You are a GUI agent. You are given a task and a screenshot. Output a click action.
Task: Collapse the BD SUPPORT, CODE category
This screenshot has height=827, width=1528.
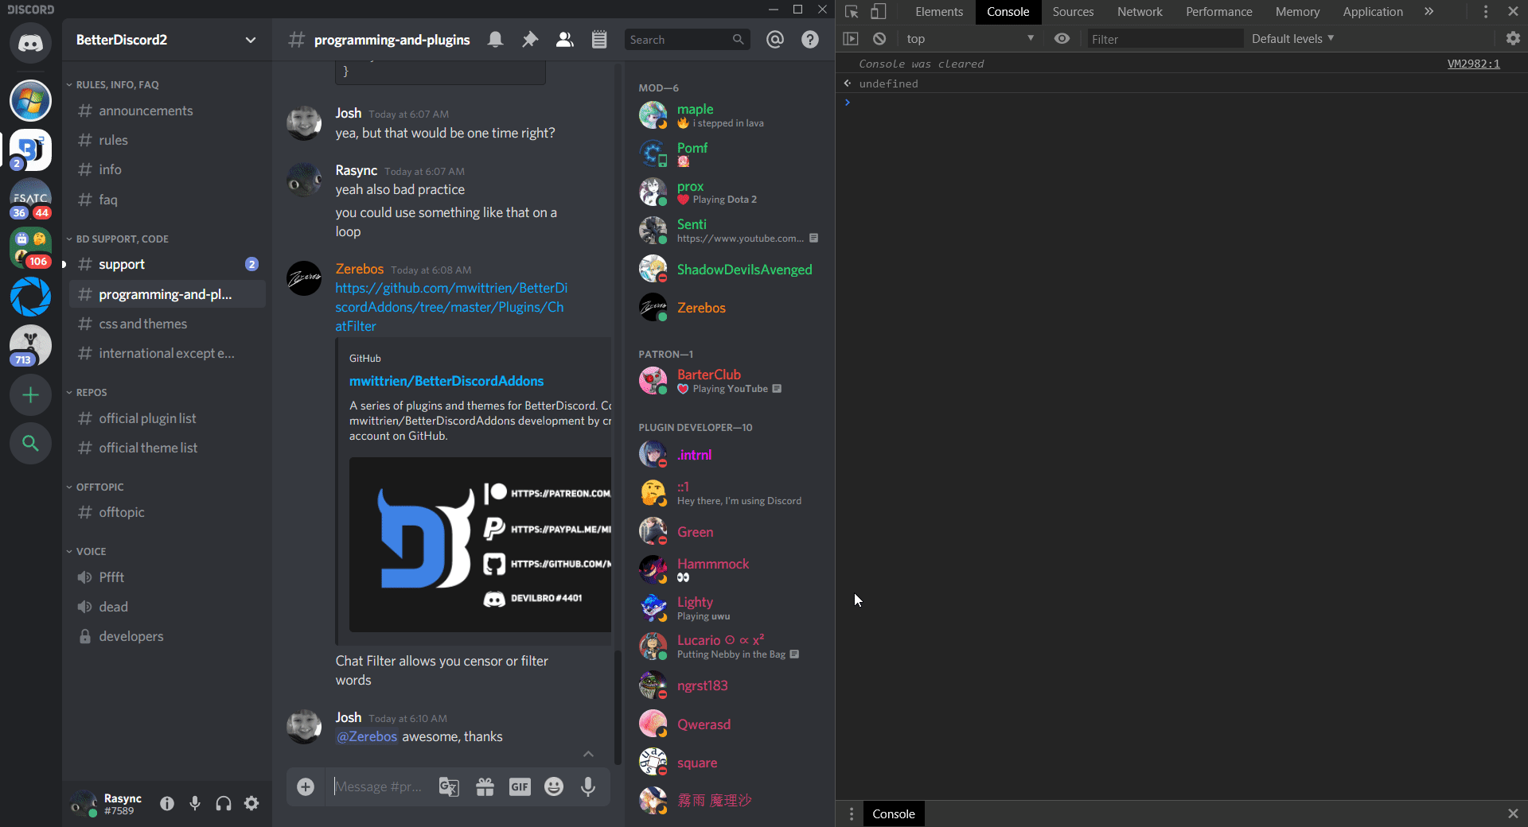point(118,239)
